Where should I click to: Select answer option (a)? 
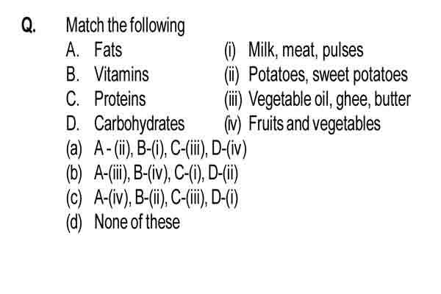(x=156, y=148)
